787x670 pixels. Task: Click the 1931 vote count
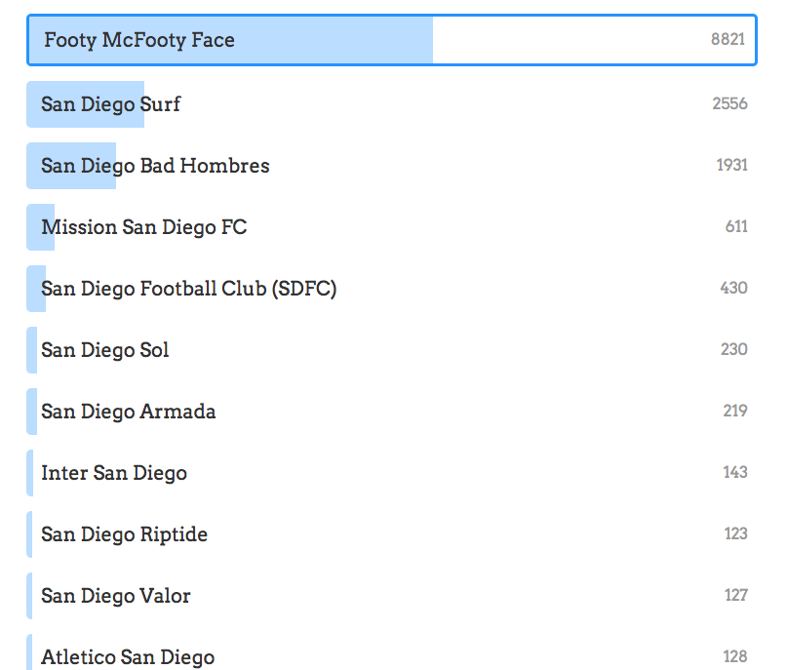point(731,166)
